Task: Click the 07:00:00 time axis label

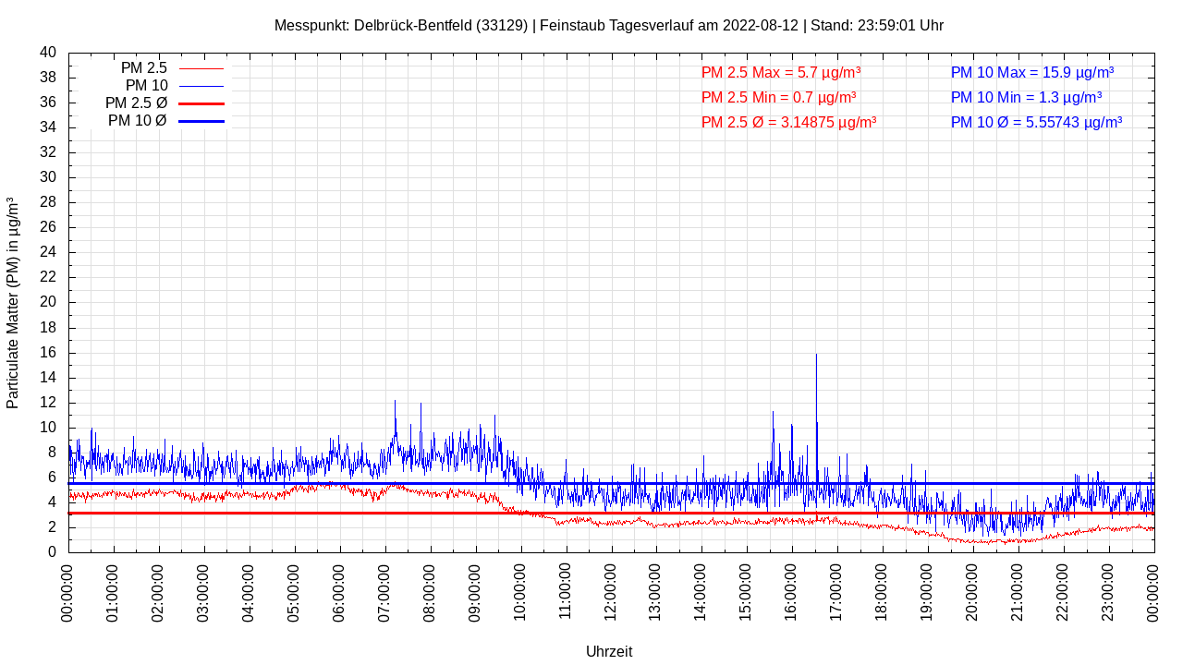Action: pyautogui.click(x=385, y=591)
